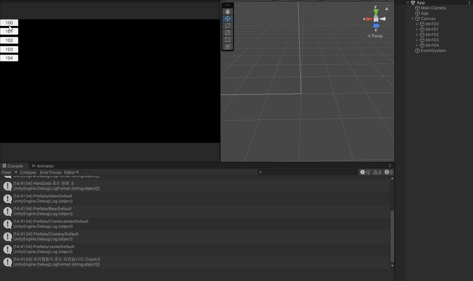The height and width of the screenshot is (281, 473).
Task: Select EventSystem in Hierarchy
Action: coord(433,51)
